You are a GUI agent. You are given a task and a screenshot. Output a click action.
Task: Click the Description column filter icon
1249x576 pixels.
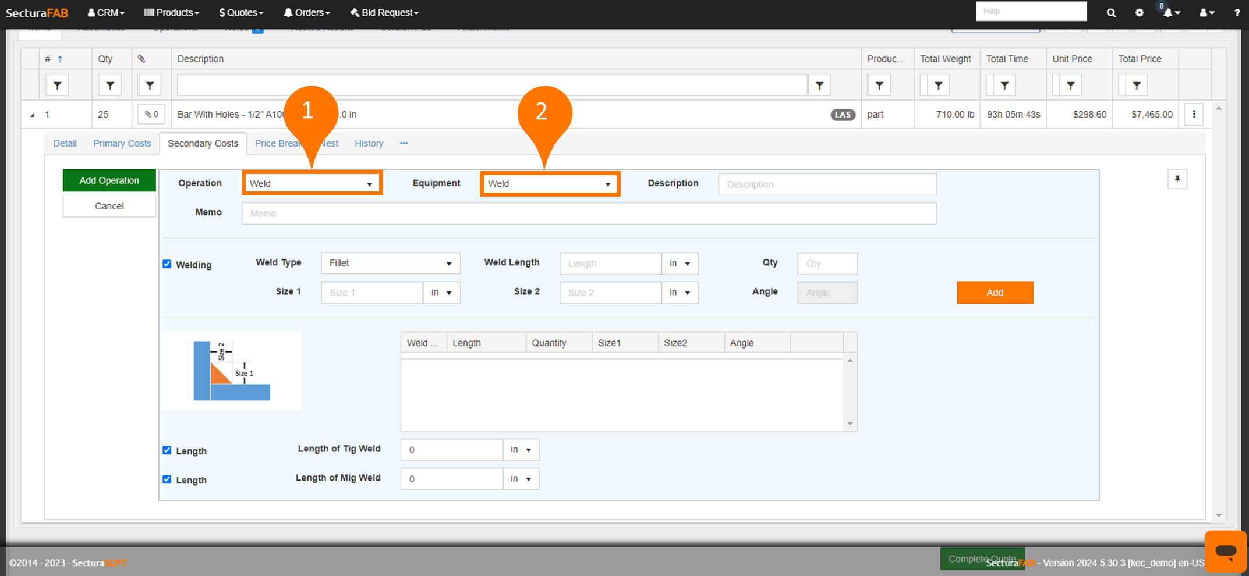point(819,86)
